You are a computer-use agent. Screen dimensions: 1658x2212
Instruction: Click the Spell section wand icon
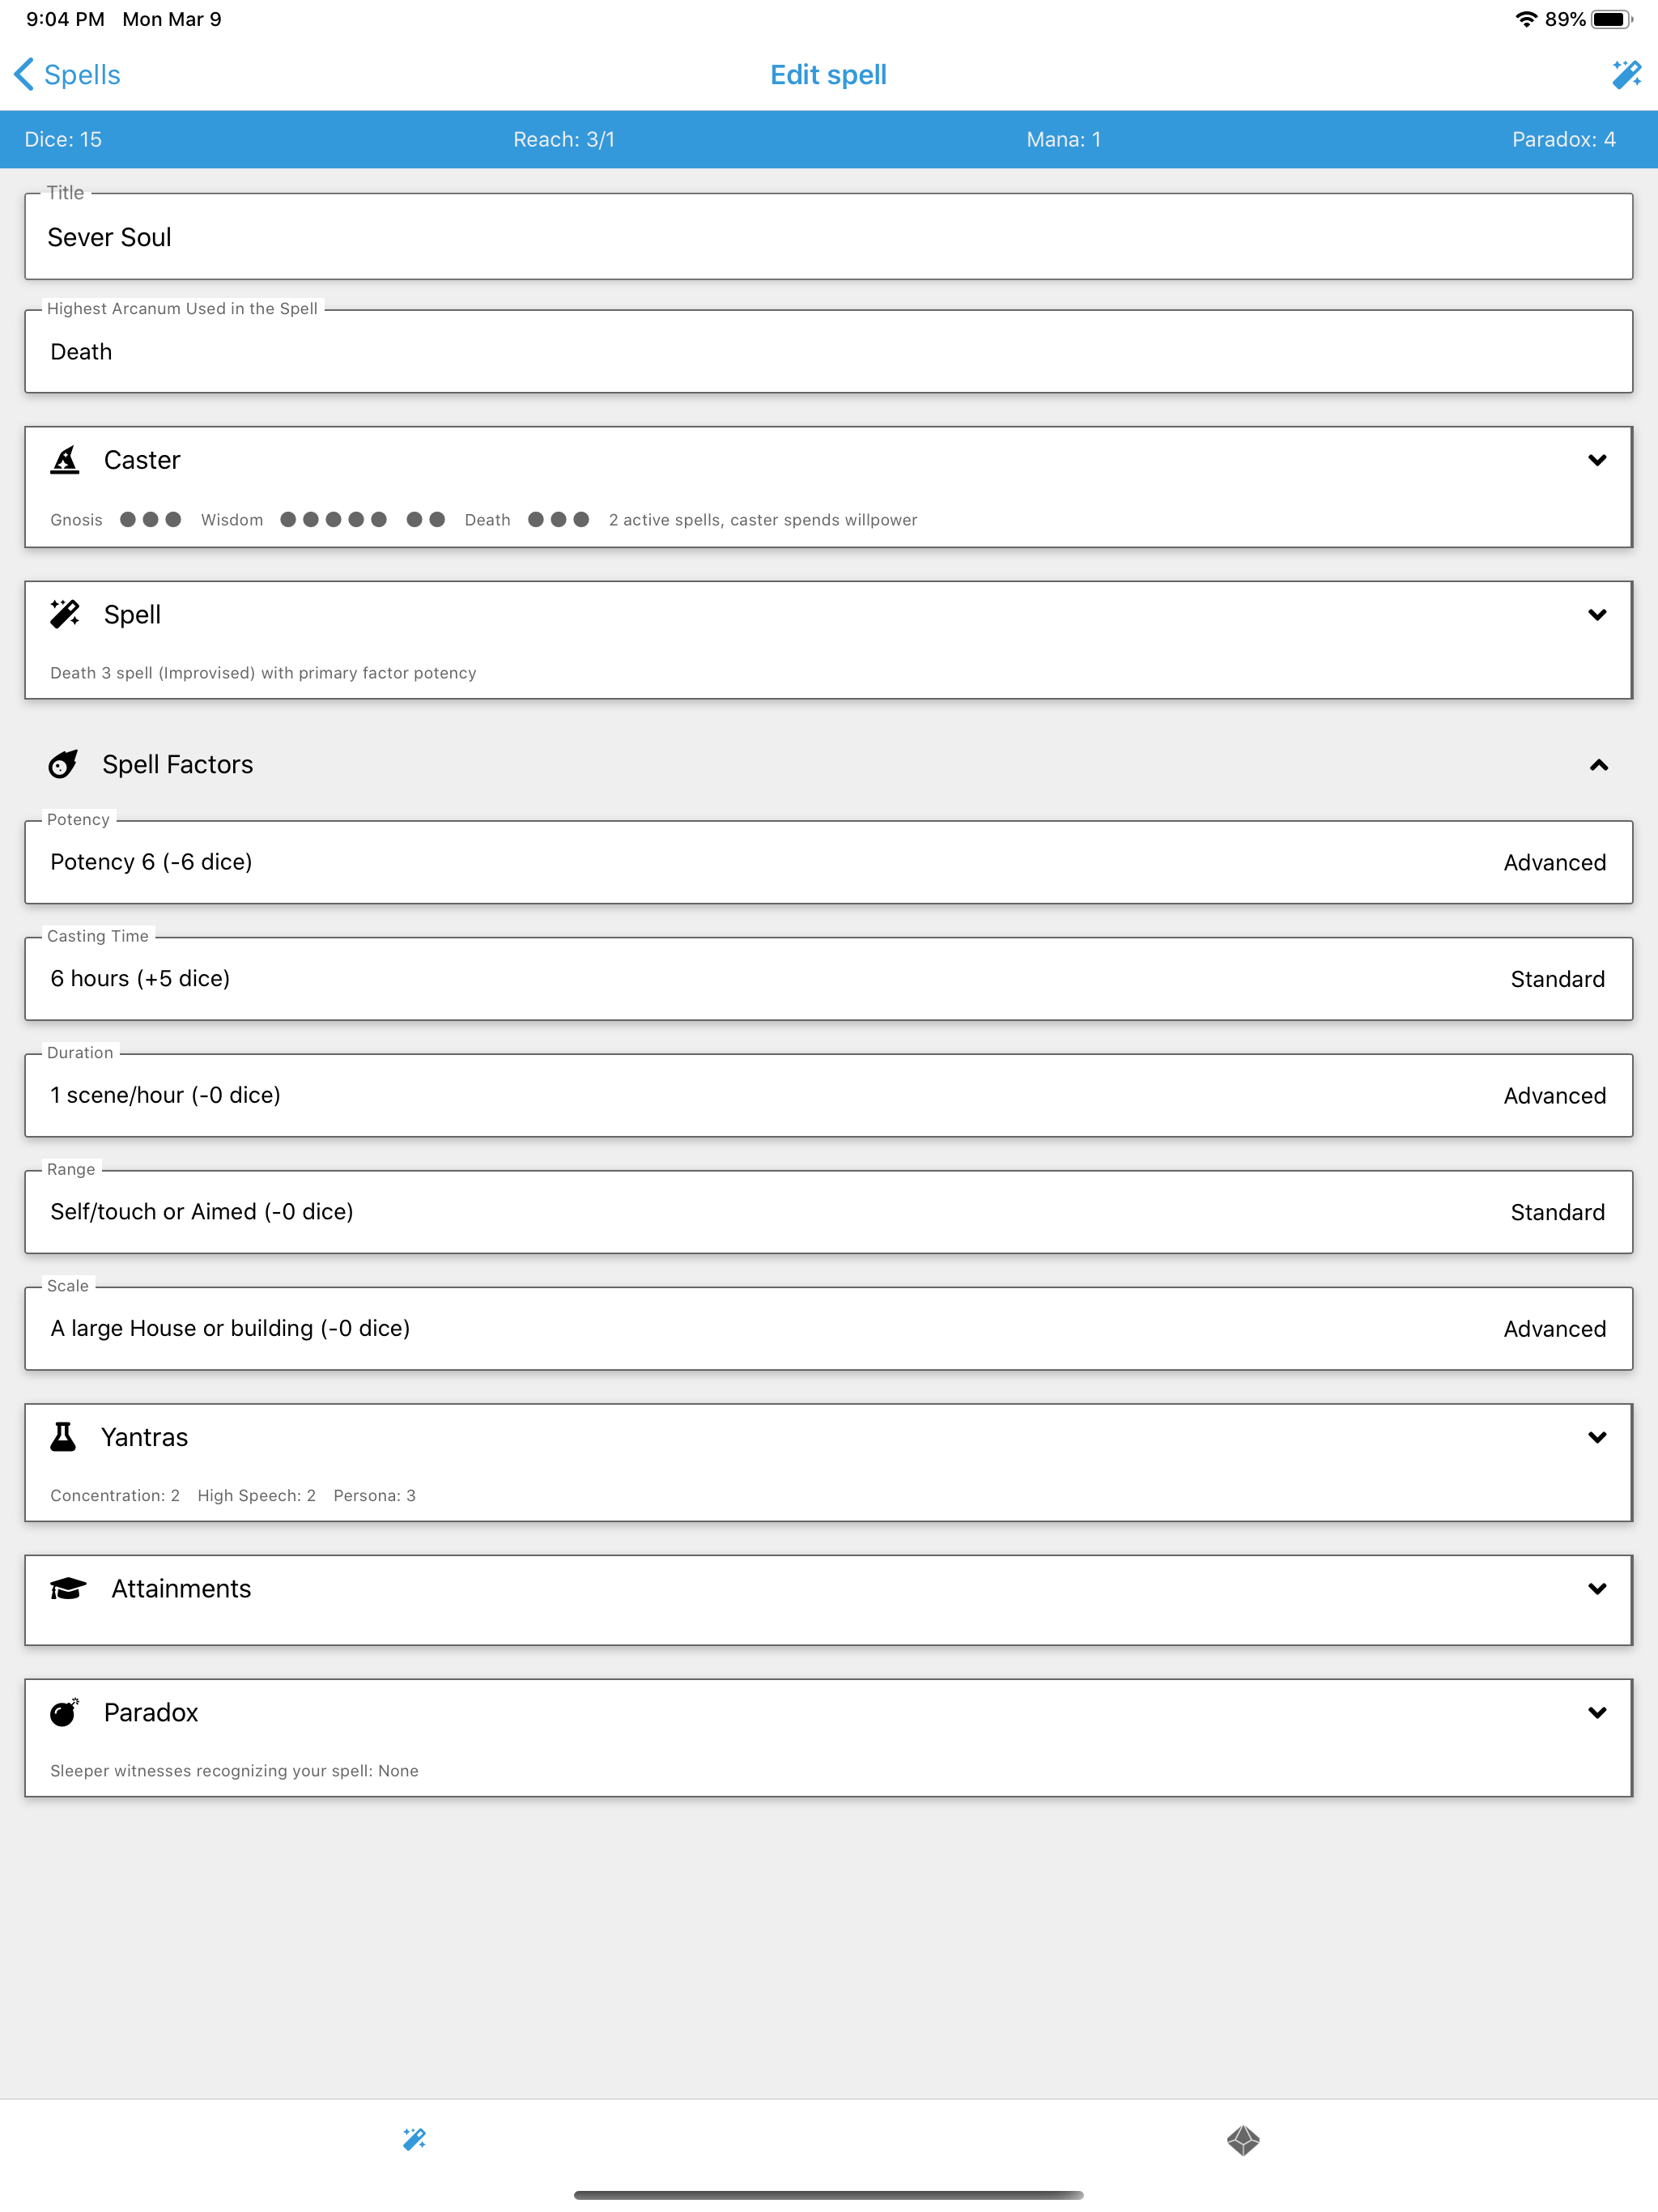[x=65, y=614]
